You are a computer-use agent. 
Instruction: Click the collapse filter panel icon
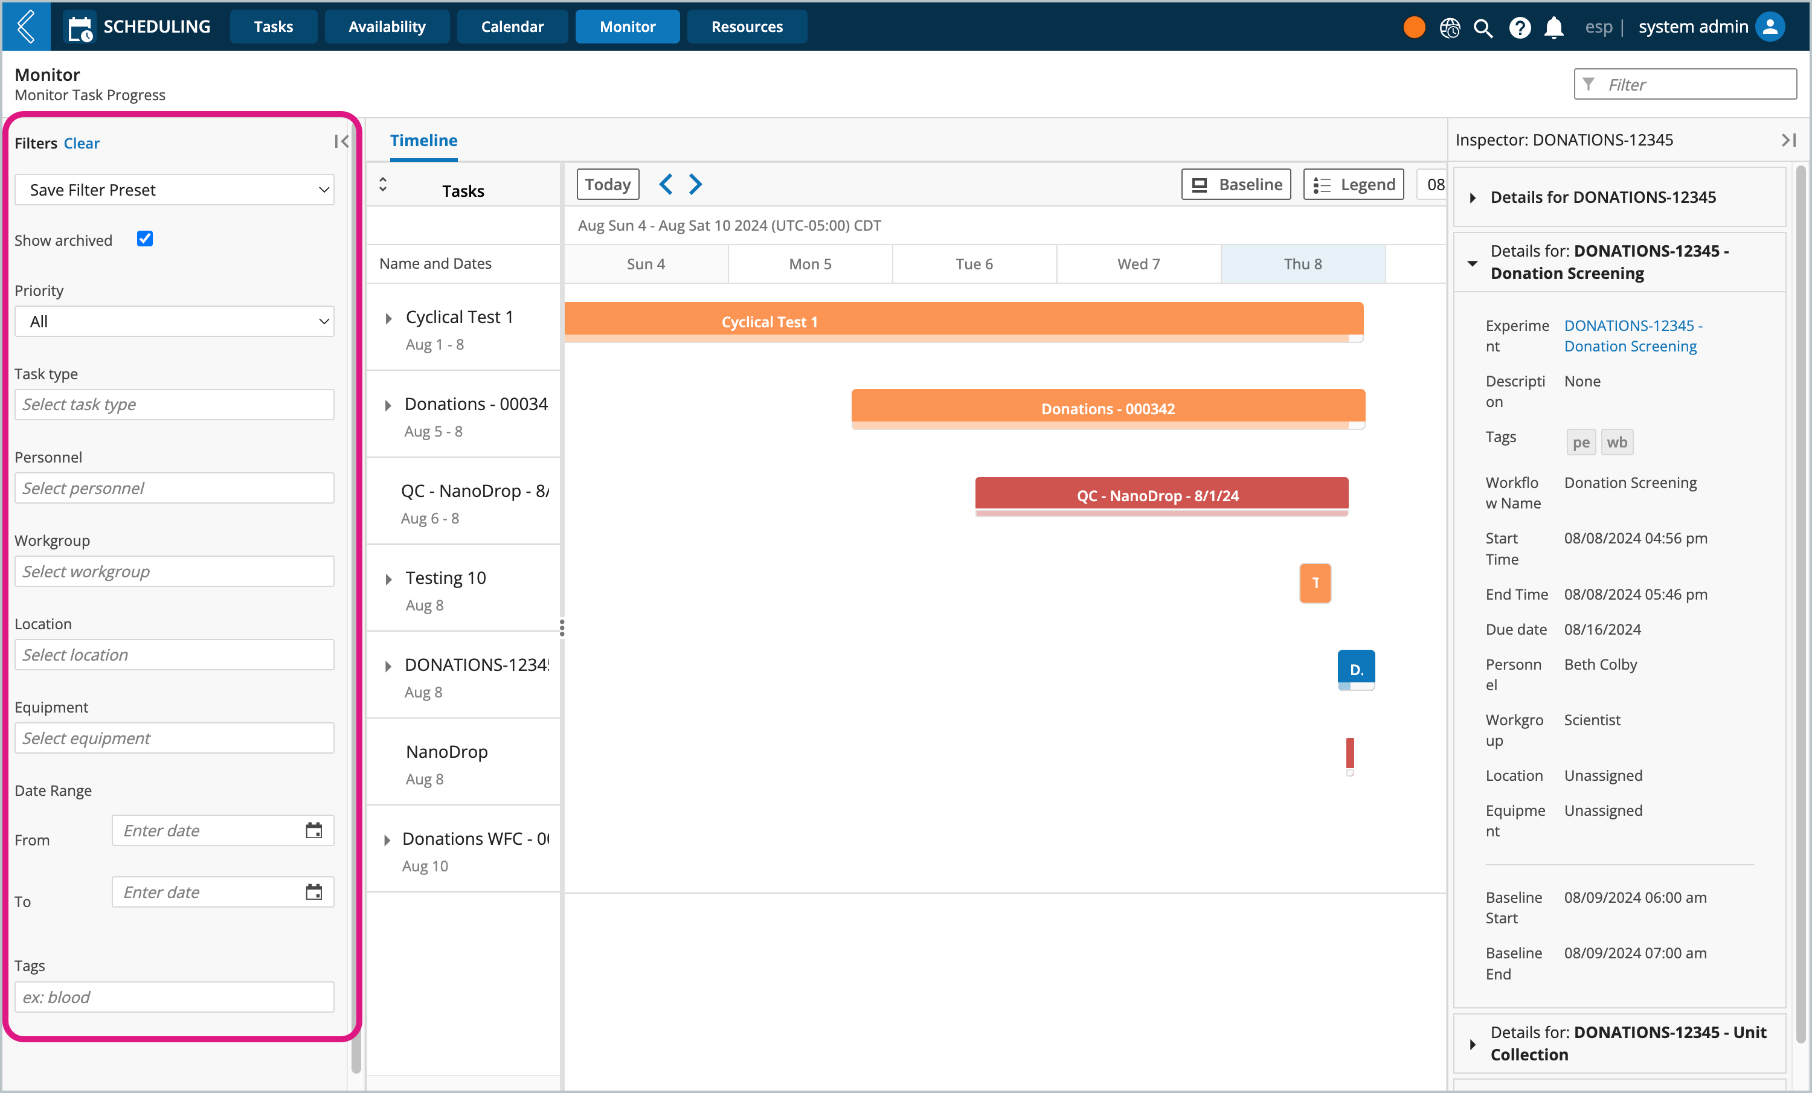pyautogui.click(x=342, y=143)
